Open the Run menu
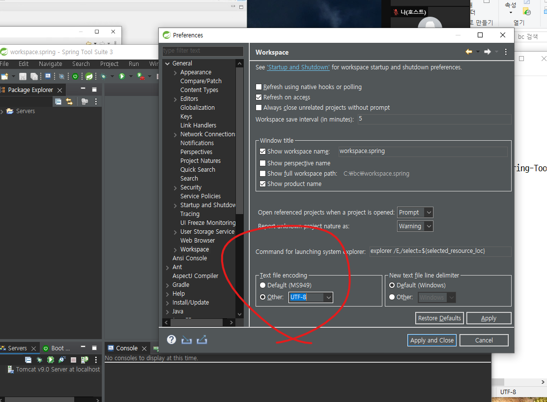The height and width of the screenshot is (402, 547). (134, 64)
